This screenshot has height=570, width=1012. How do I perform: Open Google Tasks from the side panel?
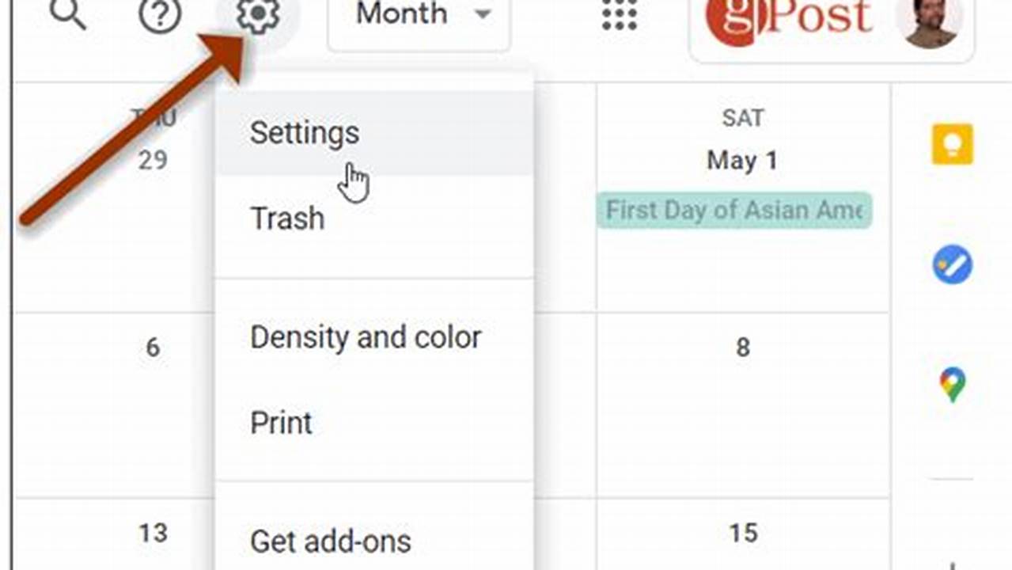[952, 264]
